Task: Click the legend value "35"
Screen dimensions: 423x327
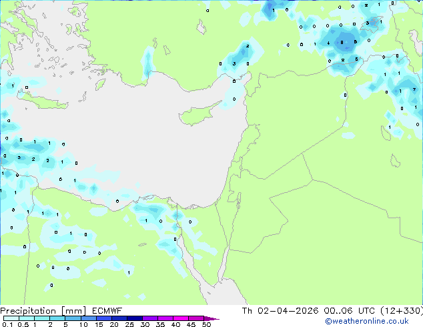Action: [x=160, y=324]
